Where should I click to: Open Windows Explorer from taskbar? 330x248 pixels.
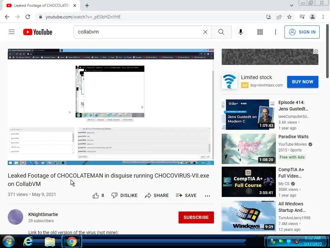coord(50,242)
